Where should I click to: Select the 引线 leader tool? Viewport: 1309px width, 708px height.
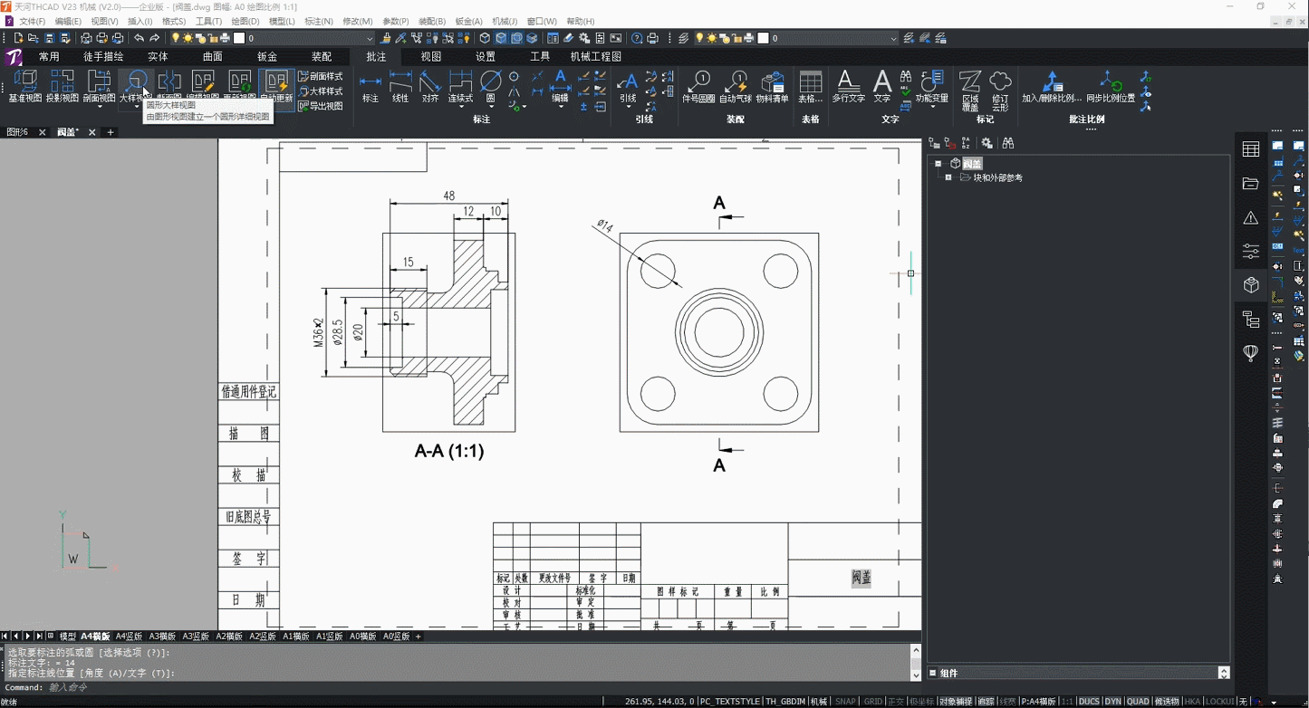click(x=628, y=87)
